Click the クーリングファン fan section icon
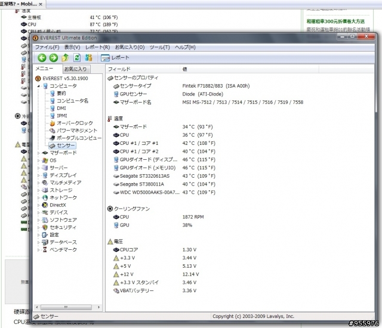Screen dimensions: 382x328 coord(110,209)
